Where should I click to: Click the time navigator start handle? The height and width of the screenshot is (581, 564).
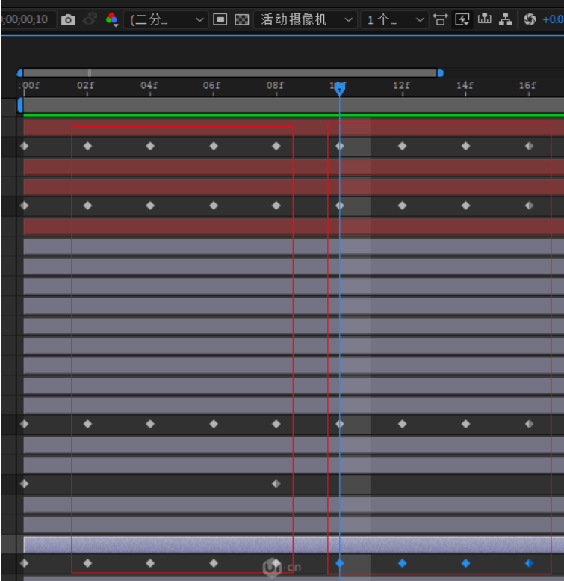click(x=20, y=73)
